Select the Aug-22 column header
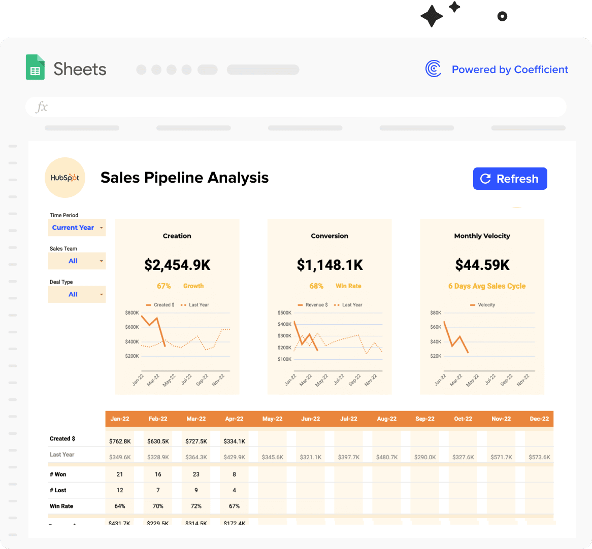 (386, 419)
